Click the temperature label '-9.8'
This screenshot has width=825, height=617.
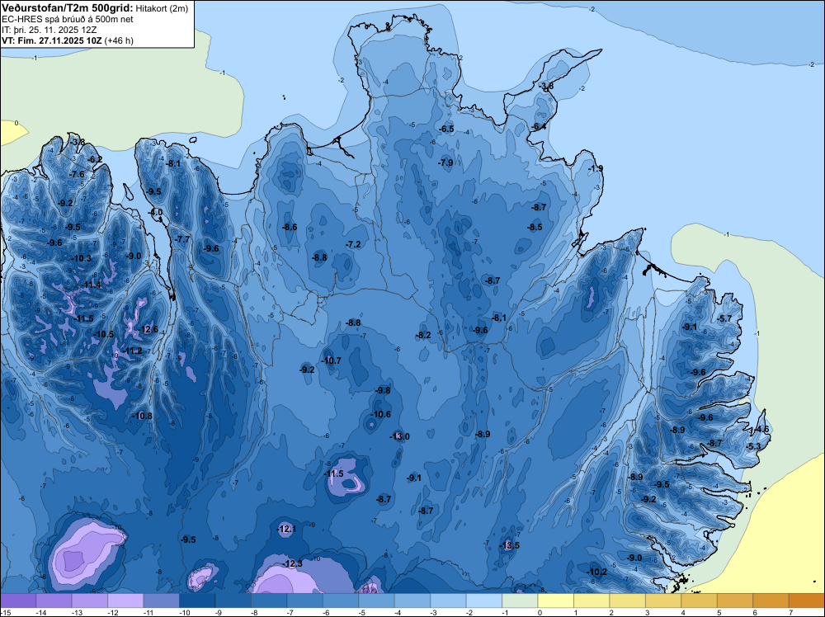[383, 390]
